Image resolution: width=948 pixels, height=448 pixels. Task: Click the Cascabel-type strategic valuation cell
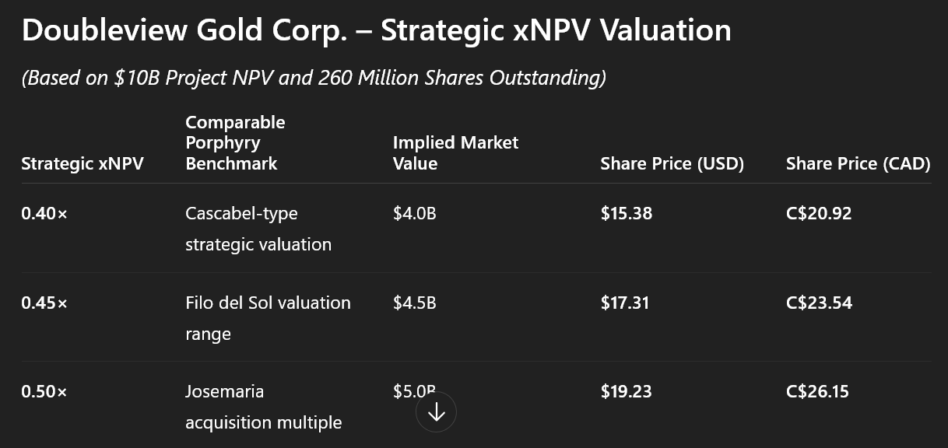[x=258, y=229]
